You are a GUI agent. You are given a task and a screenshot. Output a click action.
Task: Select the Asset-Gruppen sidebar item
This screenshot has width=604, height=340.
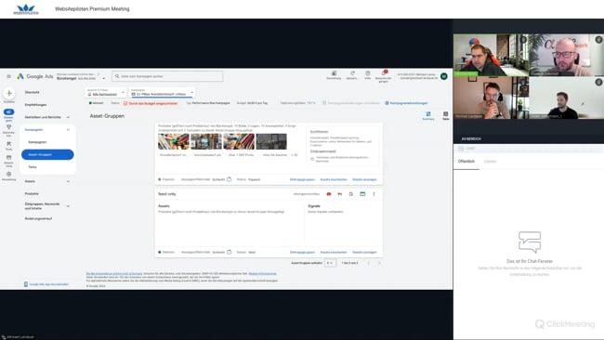click(x=47, y=154)
